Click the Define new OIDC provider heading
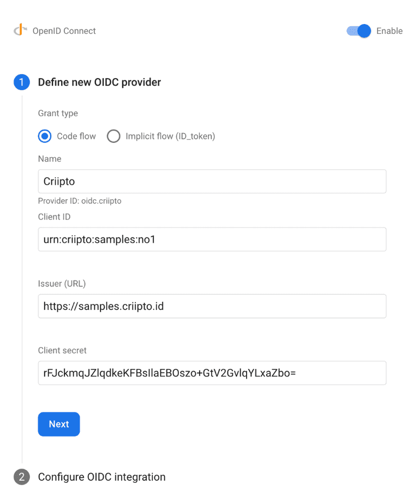The image size is (419, 502). click(x=99, y=82)
